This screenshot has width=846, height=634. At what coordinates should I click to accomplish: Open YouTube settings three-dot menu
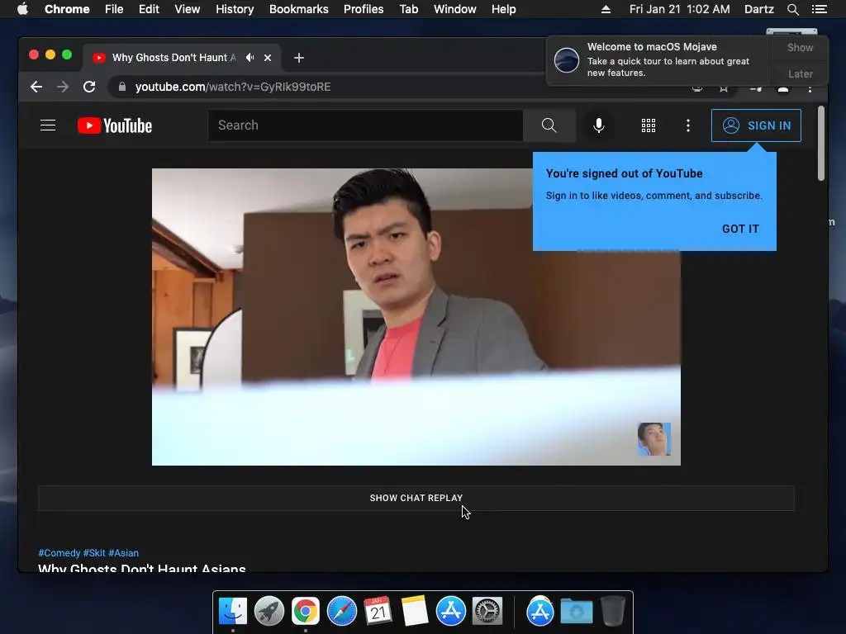pyautogui.click(x=688, y=125)
